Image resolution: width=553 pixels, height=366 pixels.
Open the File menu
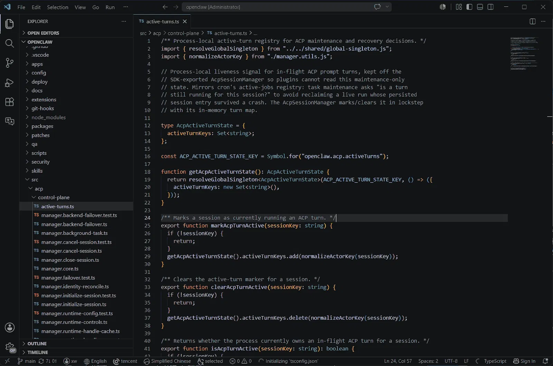21,7
